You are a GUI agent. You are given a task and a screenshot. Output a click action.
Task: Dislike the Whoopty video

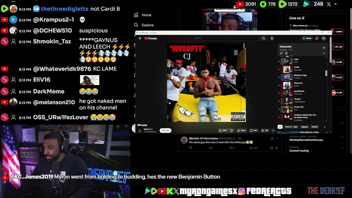pyautogui.click(x=231, y=130)
